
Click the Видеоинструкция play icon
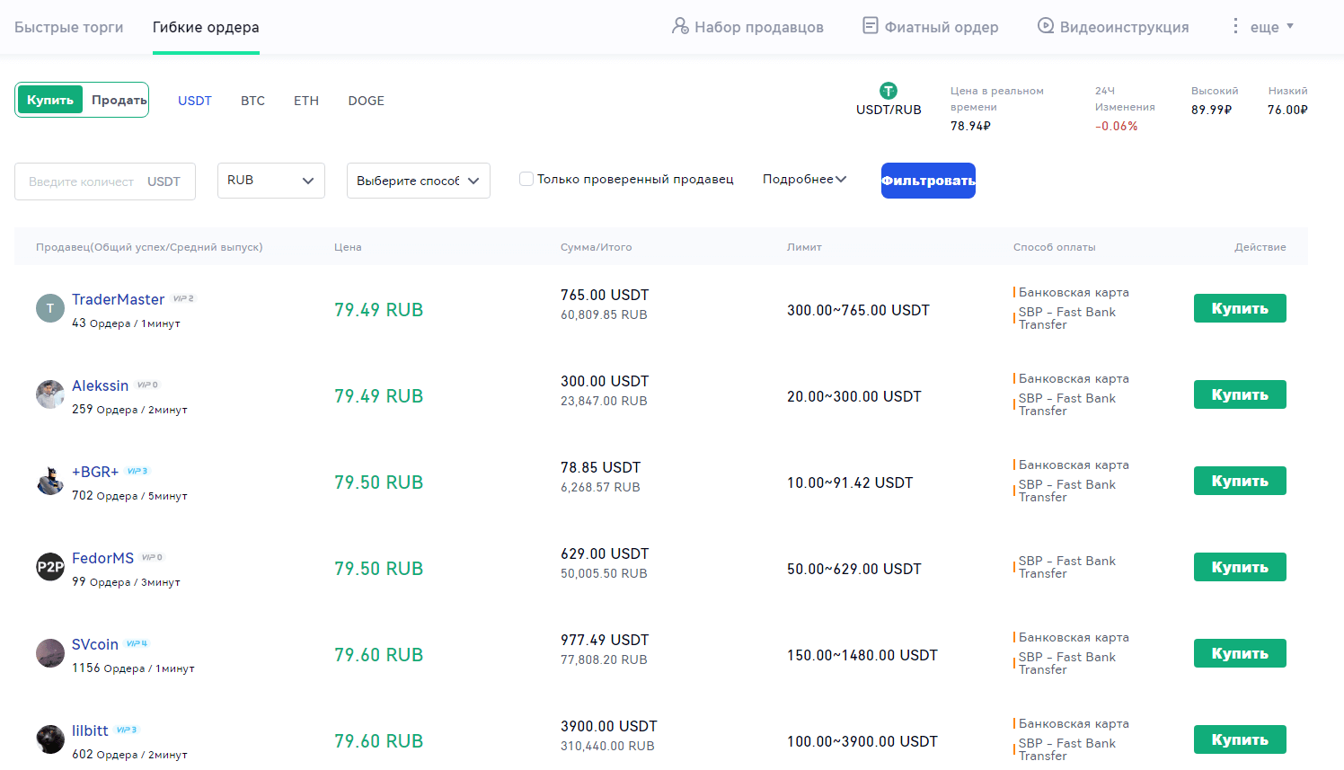[1045, 26]
